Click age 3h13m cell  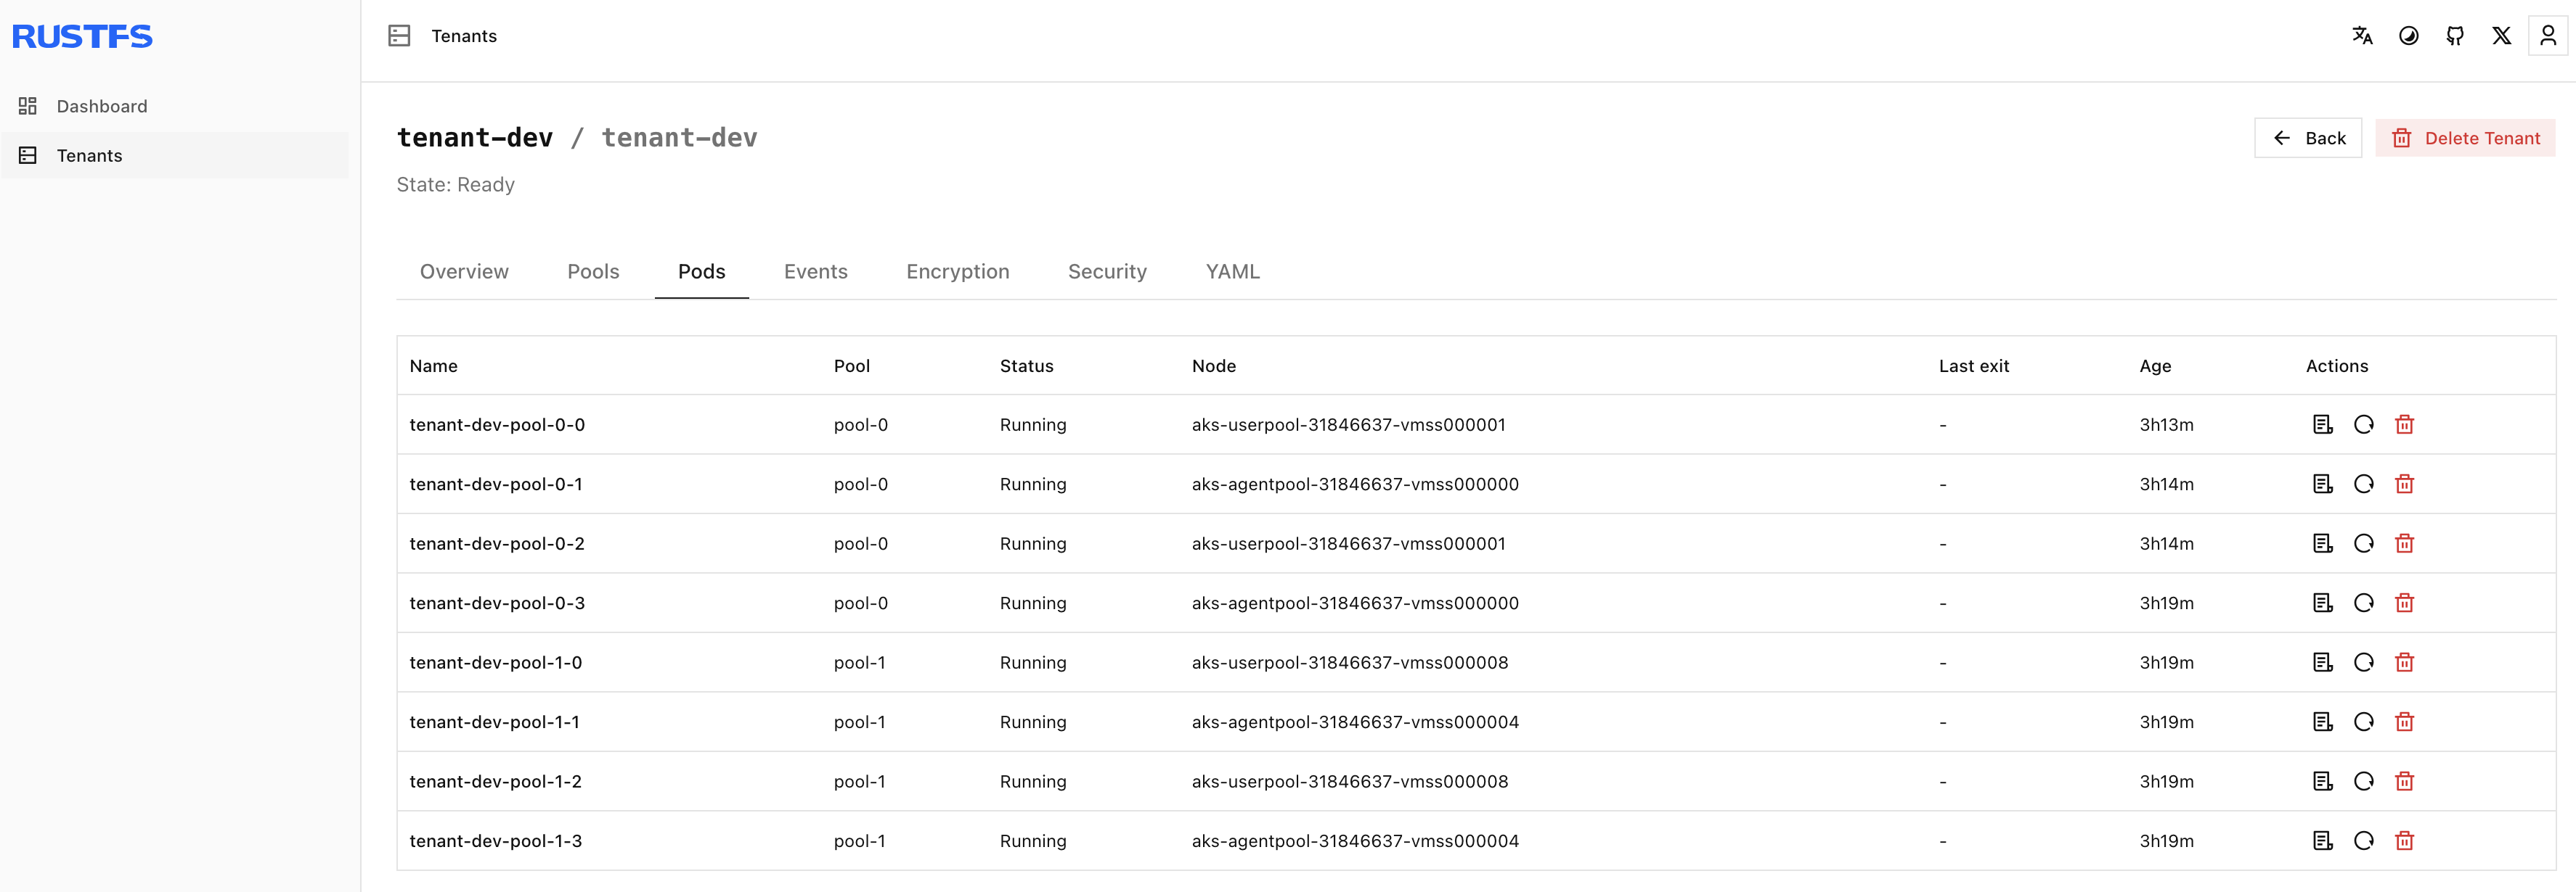click(2166, 424)
